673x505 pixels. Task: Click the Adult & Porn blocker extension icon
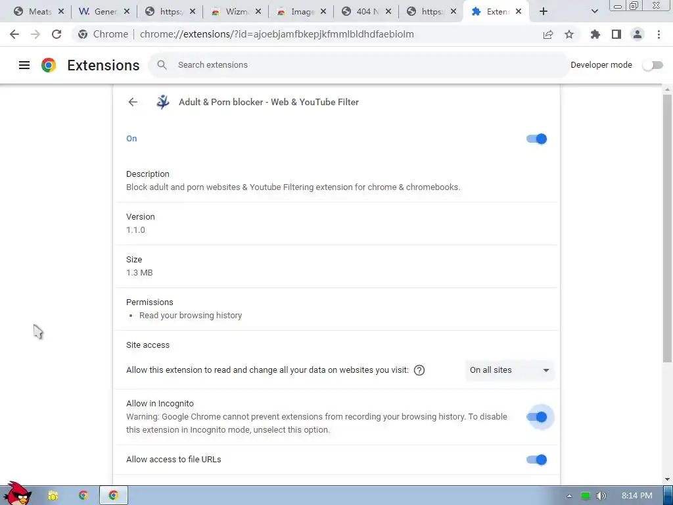pyautogui.click(x=163, y=102)
